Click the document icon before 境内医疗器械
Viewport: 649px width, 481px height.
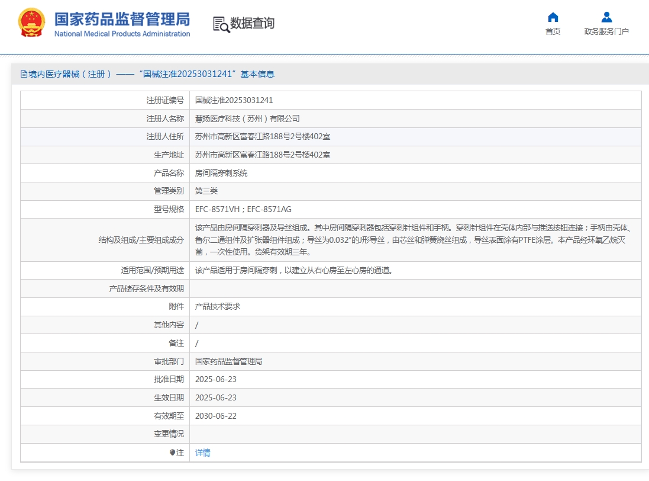pyautogui.click(x=24, y=74)
